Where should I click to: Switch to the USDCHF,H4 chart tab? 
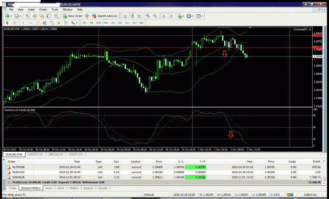point(35,155)
